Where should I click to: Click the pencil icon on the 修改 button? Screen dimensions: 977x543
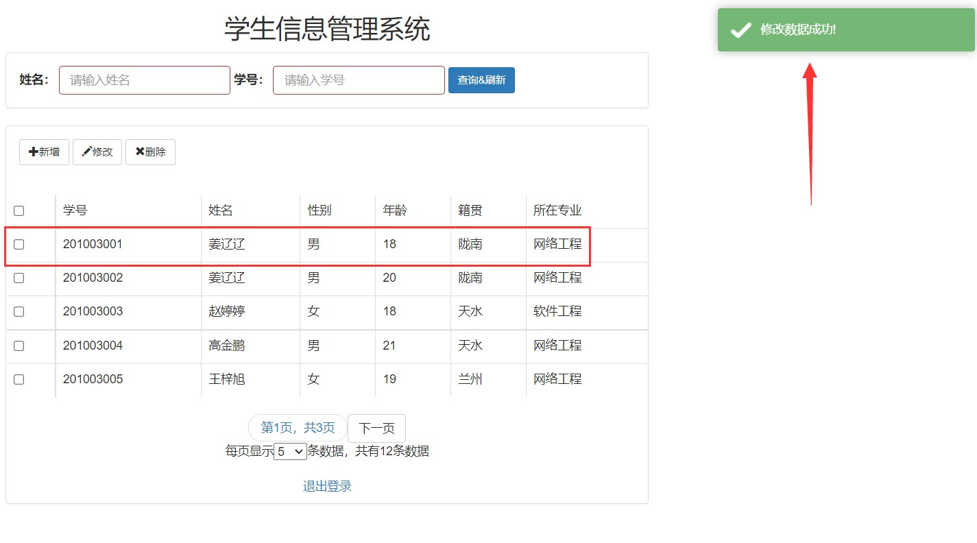click(x=86, y=152)
